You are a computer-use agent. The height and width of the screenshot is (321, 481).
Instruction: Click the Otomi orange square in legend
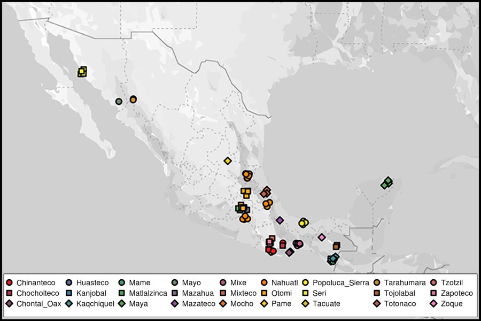265,293
